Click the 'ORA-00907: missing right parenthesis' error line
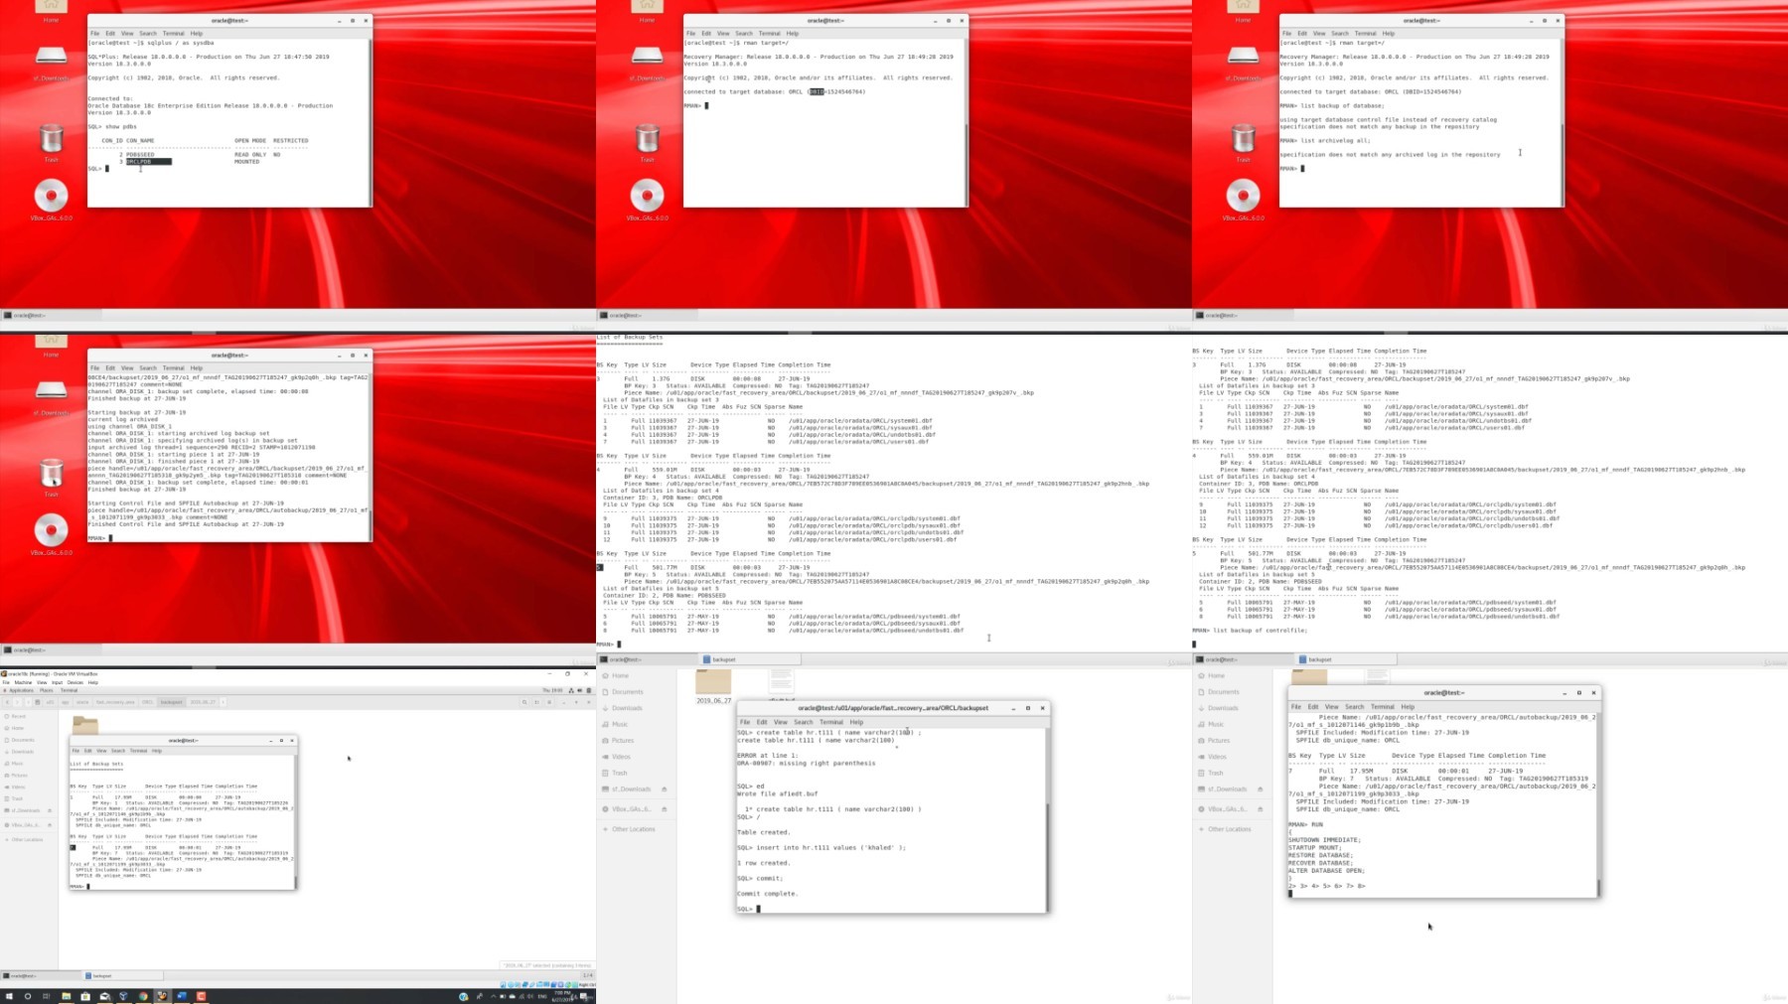Viewport: 1788px width, 1004px height. [807, 764]
